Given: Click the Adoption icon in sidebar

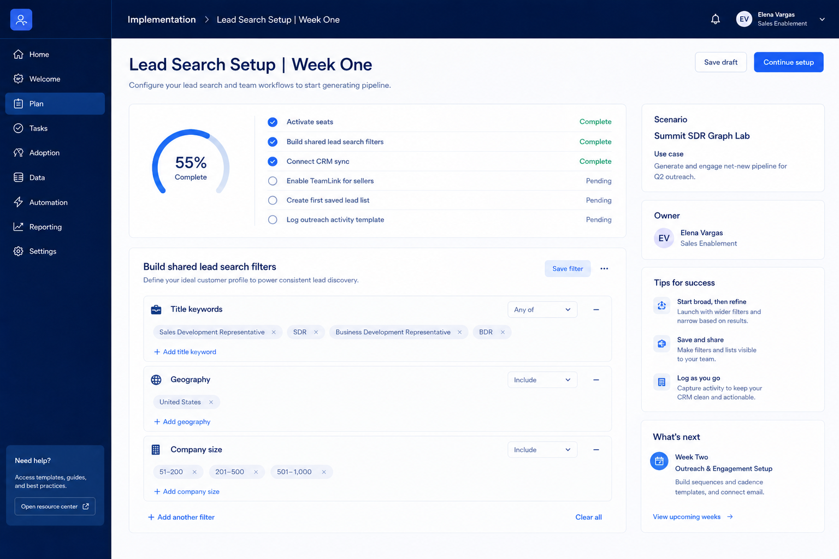Looking at the screenshot, I should (x=19, y=153).
